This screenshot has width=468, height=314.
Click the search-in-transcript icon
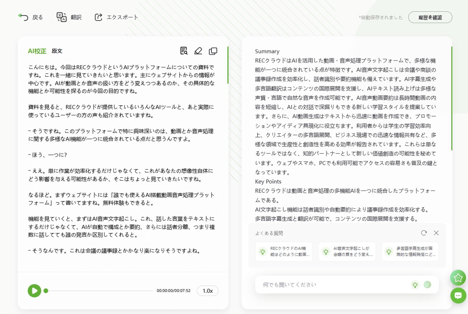(184, 51)
